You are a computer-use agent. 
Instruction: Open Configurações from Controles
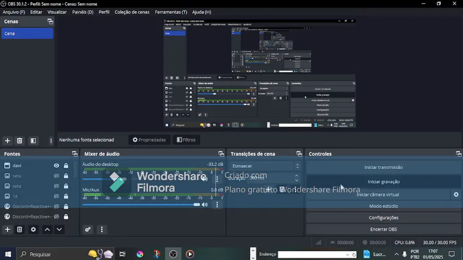pyautogui.click(x=383, y=217)
